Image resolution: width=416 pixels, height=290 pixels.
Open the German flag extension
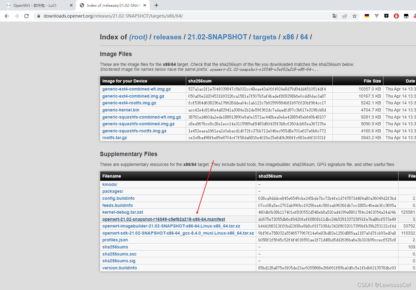(x=367, y=16)
